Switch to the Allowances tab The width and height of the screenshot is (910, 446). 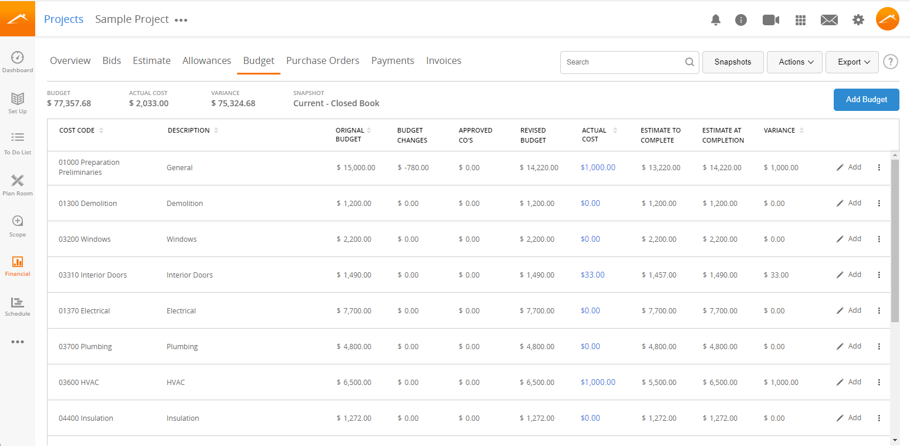click(207, 60)
